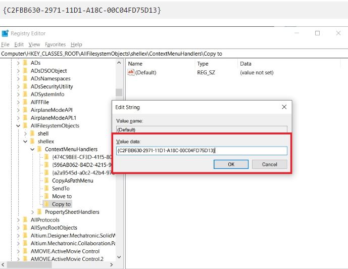Select the Move to folder icon
Screen dimensions: 348x269
(x=46, y=196)
